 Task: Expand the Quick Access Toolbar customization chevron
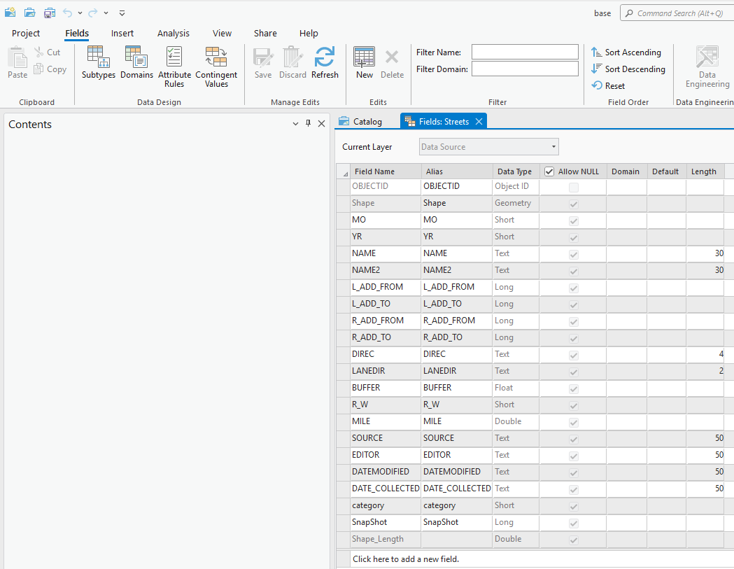click(x=121, y=12)
